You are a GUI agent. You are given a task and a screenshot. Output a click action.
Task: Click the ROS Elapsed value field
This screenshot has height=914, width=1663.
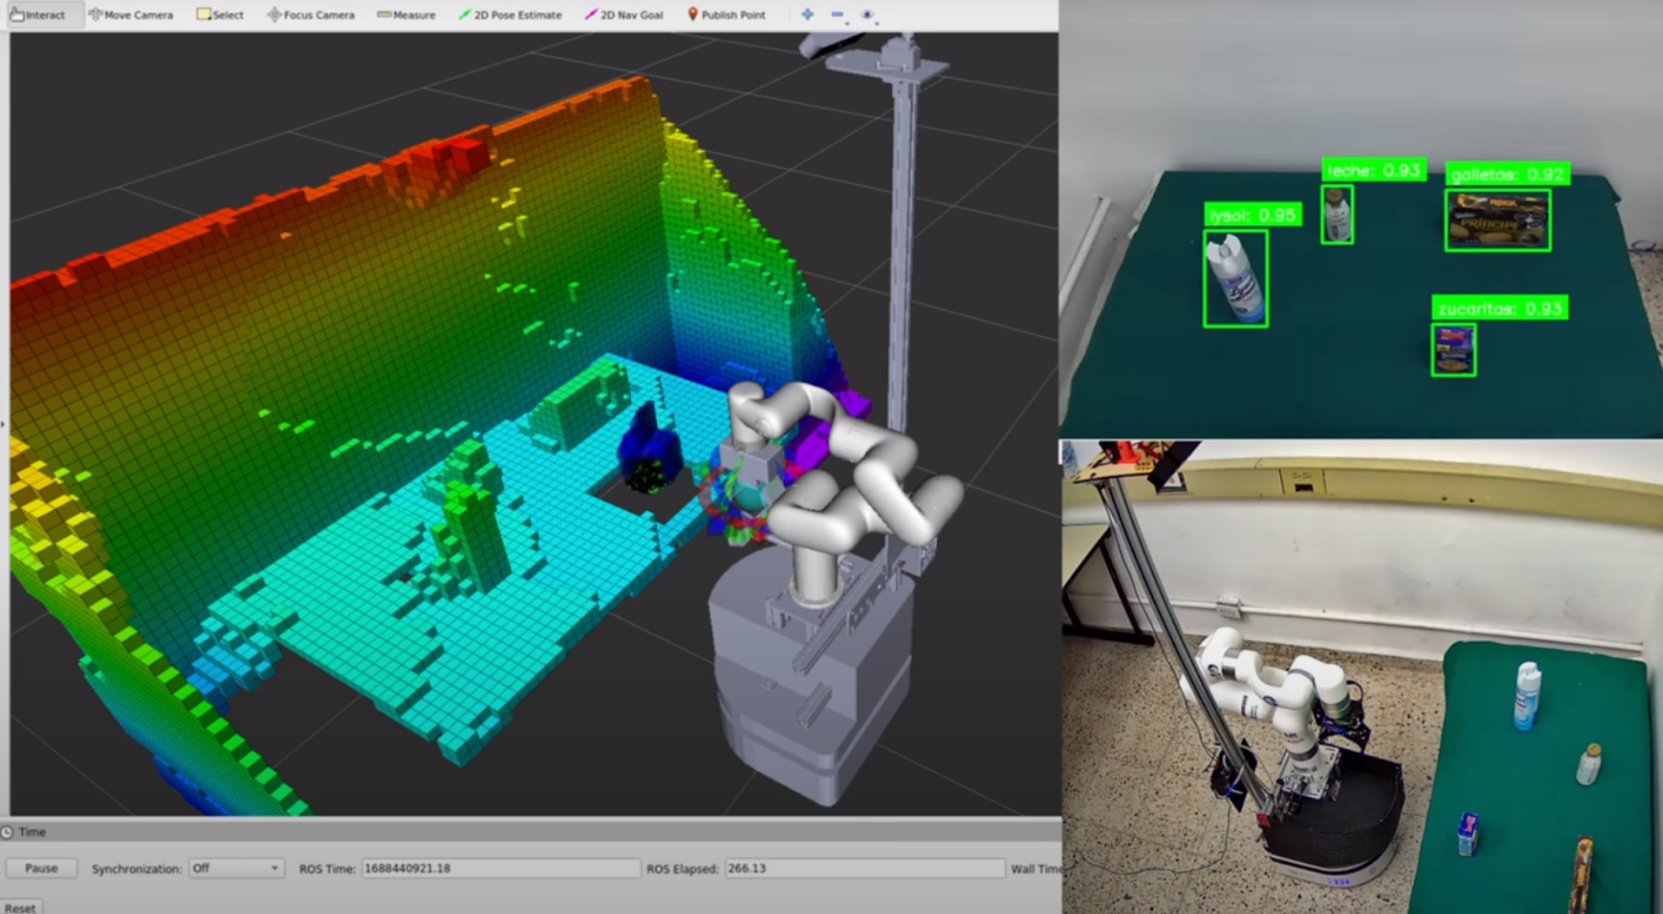coord(863,868)
